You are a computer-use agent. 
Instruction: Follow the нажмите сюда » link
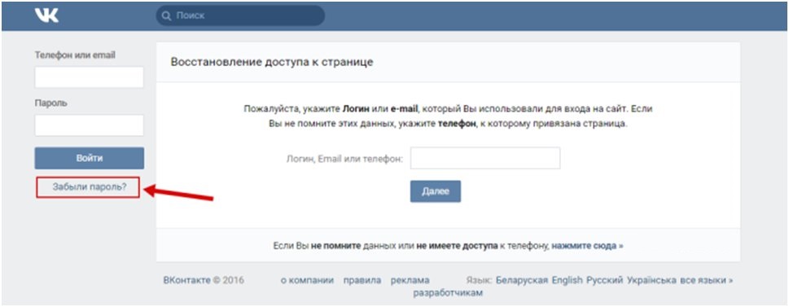click(x=587, y=246)
